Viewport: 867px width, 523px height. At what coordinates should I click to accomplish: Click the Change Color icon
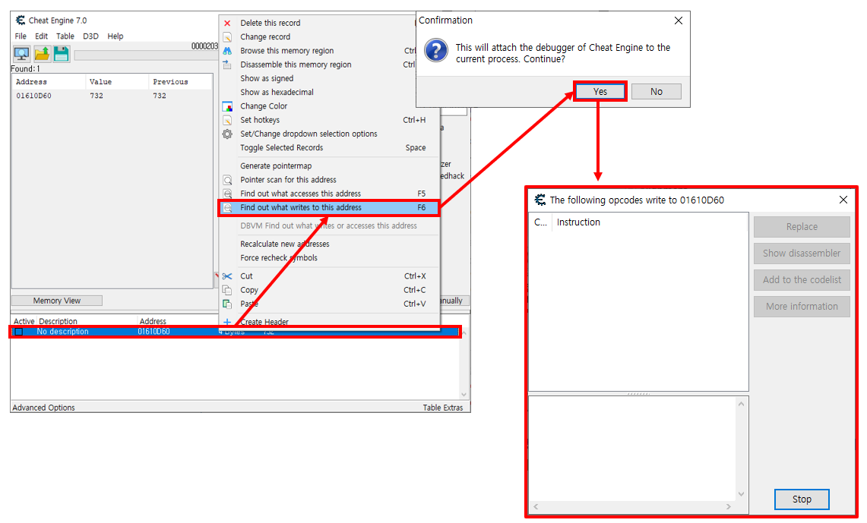click(x=227, y=106)
